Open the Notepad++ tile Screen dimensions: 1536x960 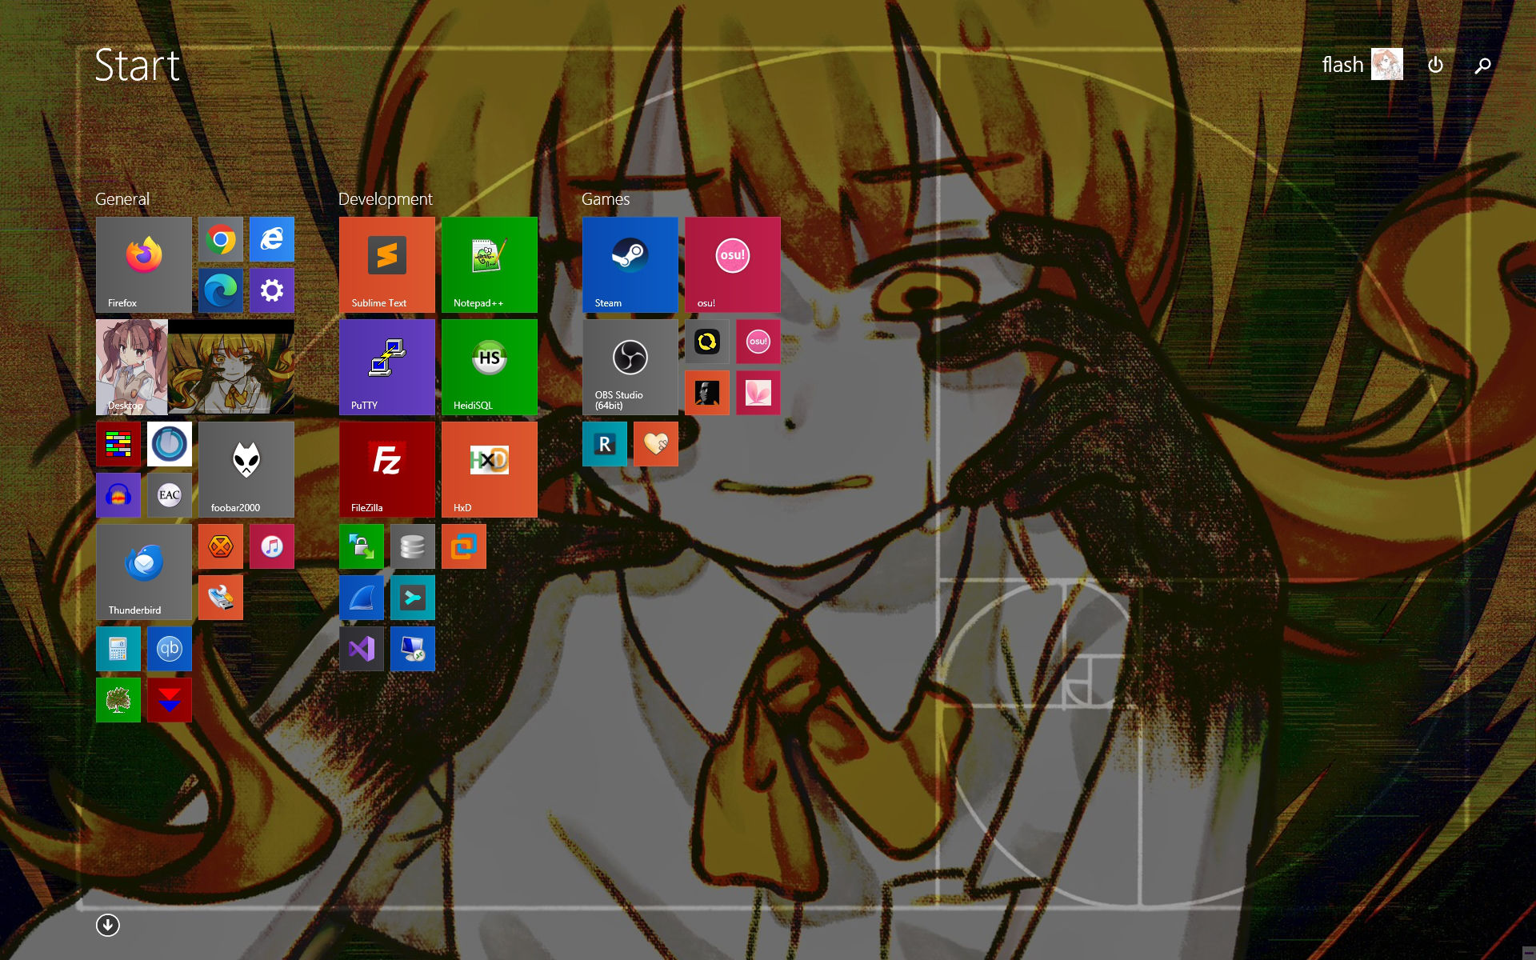tap(490, 265)
